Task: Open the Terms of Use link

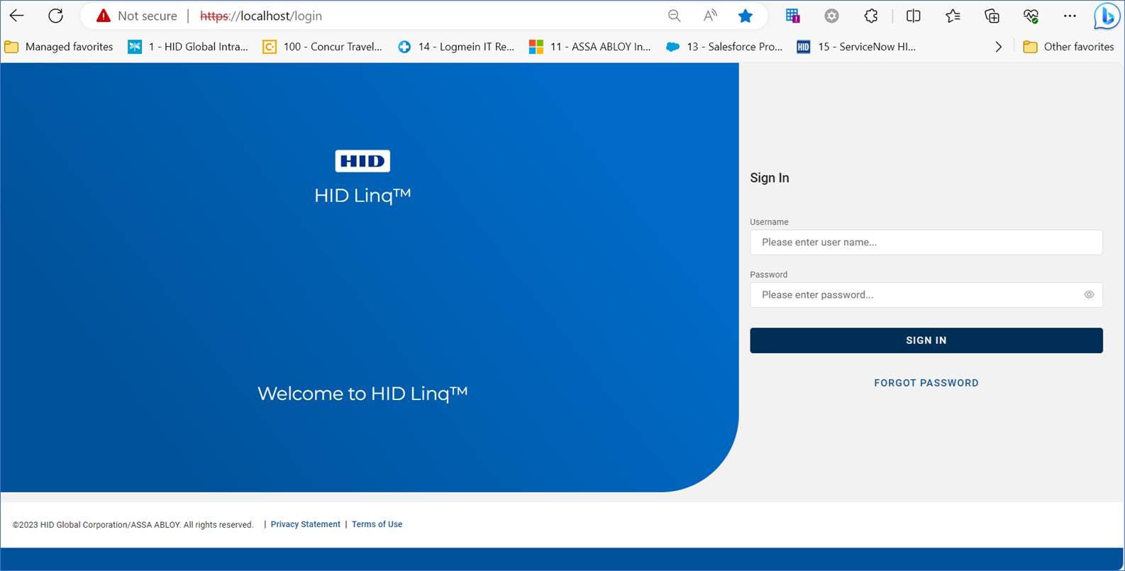Action: (x=377, y=524)
